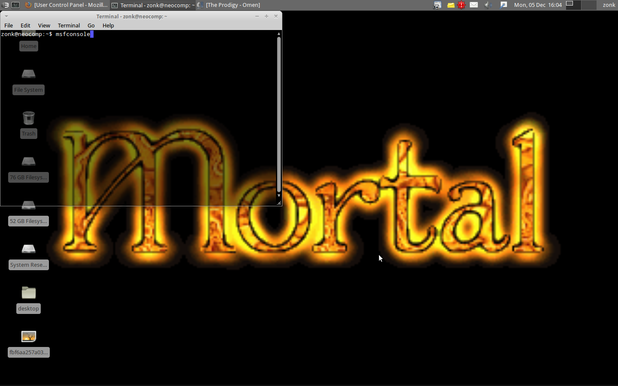Click the screenshot camera tray icon
This screenshot has width=618, height=386.
click(437, 5)
